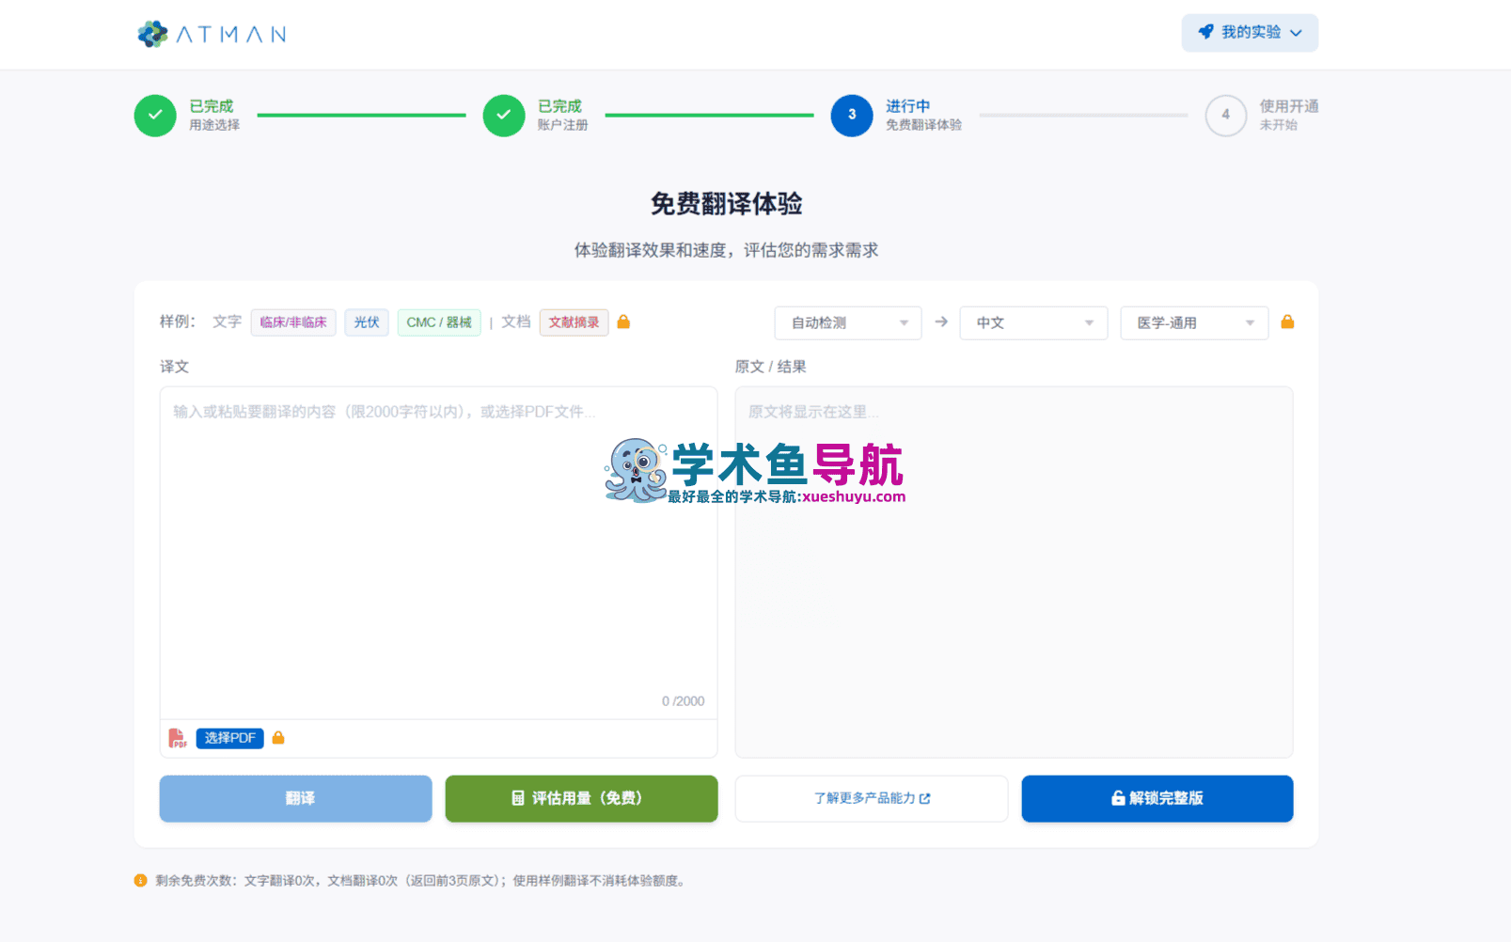Click the 翻译 button
Screen dimensions: 1511x942
point(295,798)
